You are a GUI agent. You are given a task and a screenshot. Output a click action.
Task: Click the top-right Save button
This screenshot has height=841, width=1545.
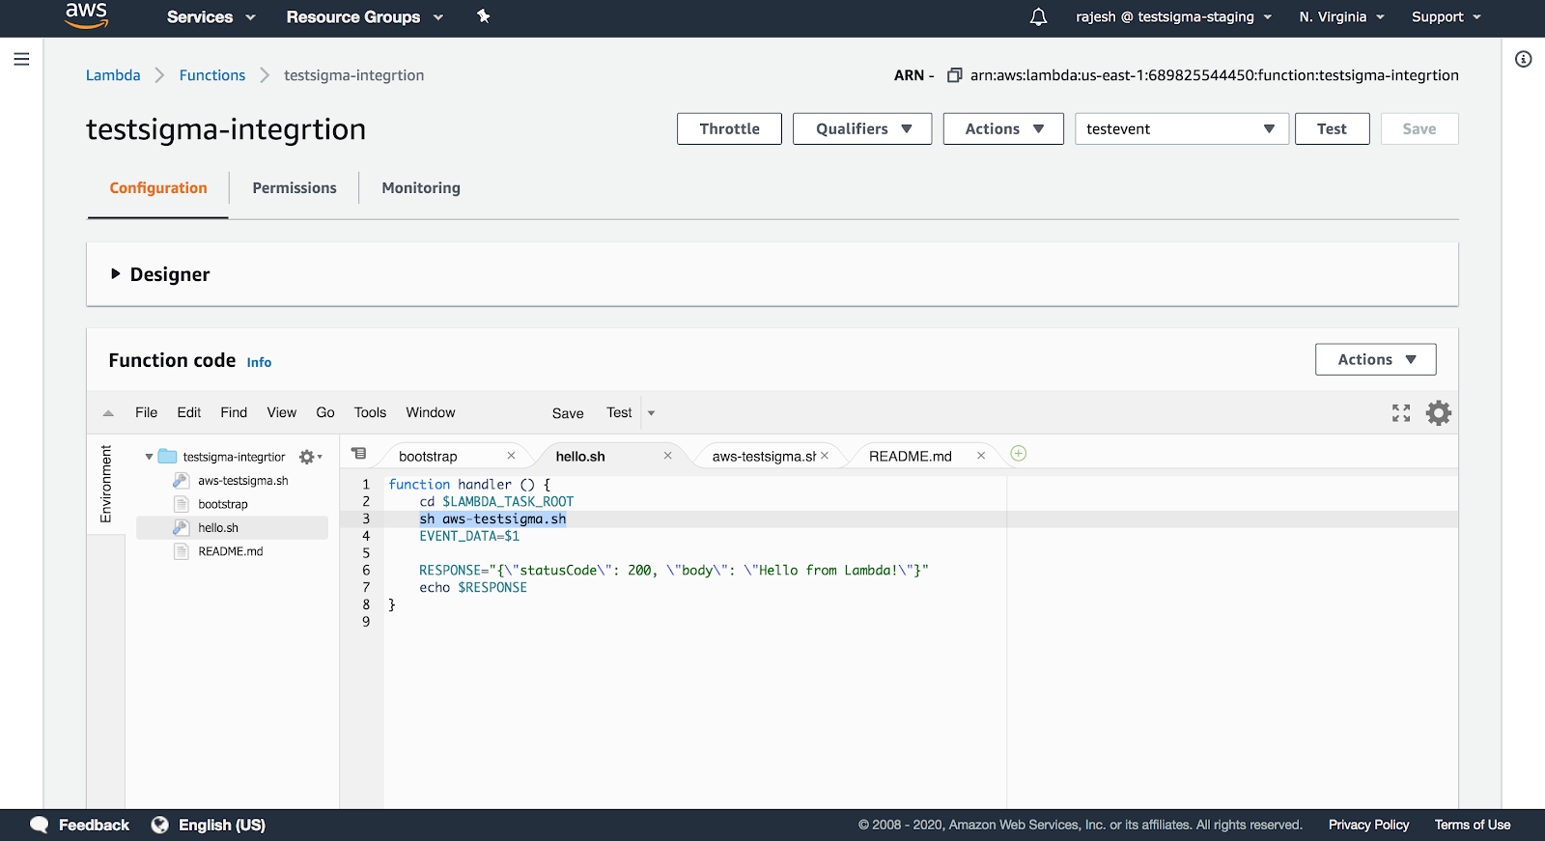(1419, 128)
